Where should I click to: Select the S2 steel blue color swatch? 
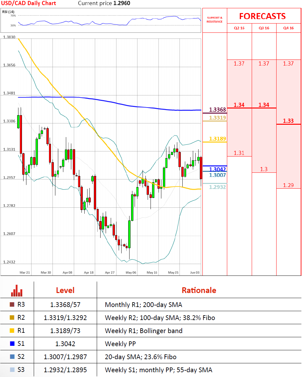[x=12, y=357]
